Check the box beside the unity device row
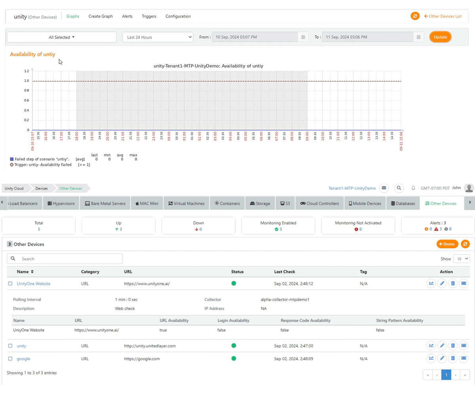The width and height of the screenshot is (475, 395). click(11, 346)
